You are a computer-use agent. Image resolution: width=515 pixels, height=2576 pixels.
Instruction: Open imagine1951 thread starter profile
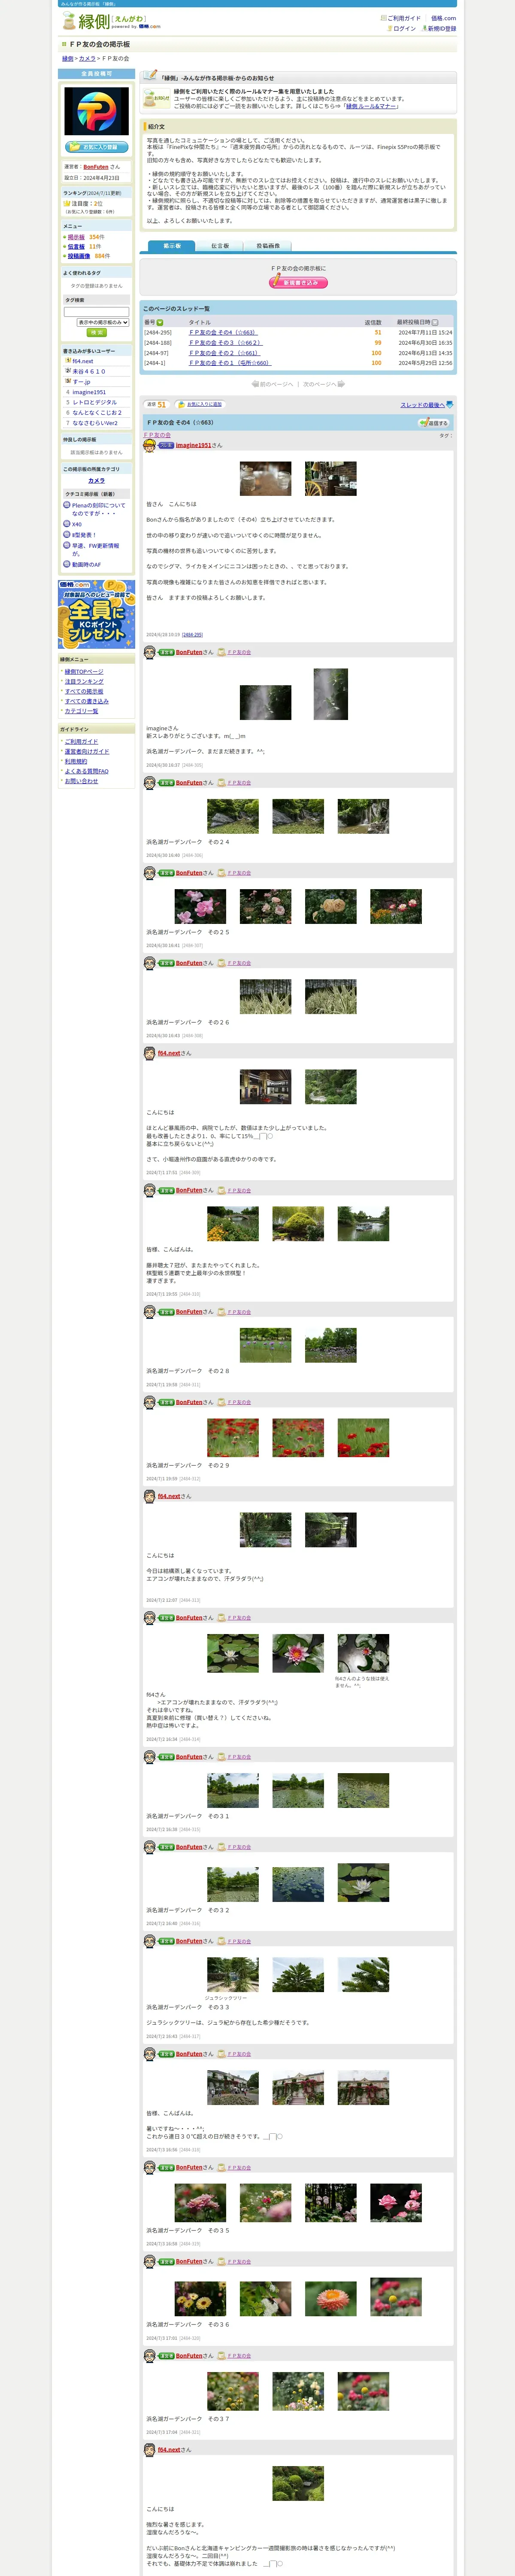193,445
